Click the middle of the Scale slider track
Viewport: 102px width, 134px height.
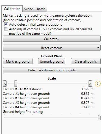click(47, 83)
